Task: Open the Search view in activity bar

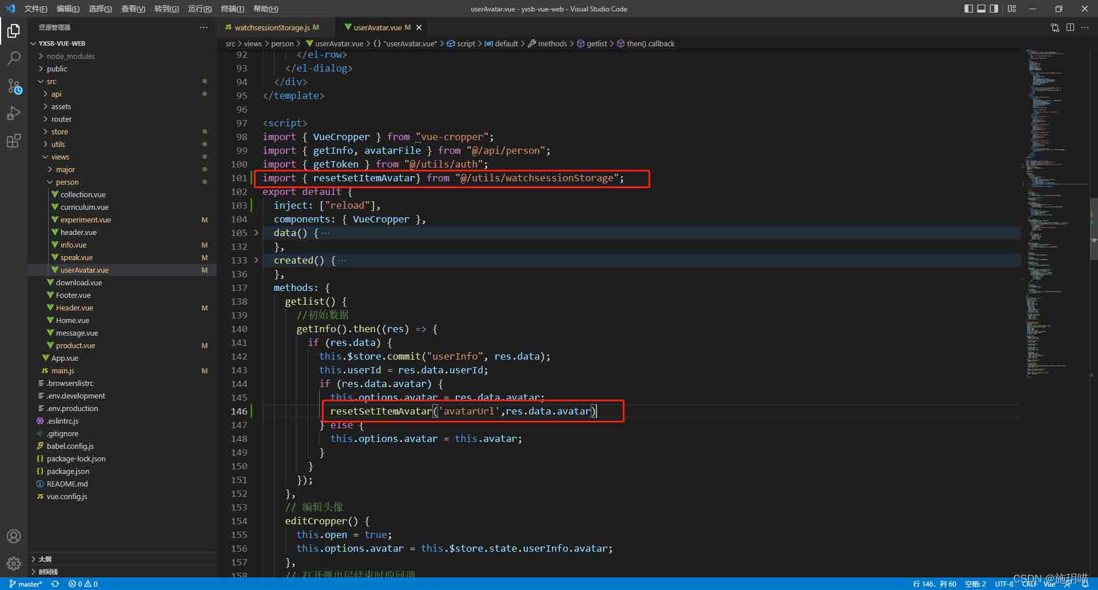Action: pos(14,58)
